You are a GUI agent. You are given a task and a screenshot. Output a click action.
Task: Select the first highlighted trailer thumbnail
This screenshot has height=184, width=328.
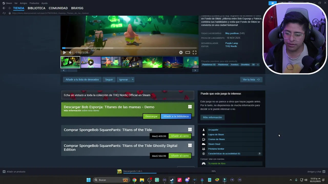click(x=70, y=62)
